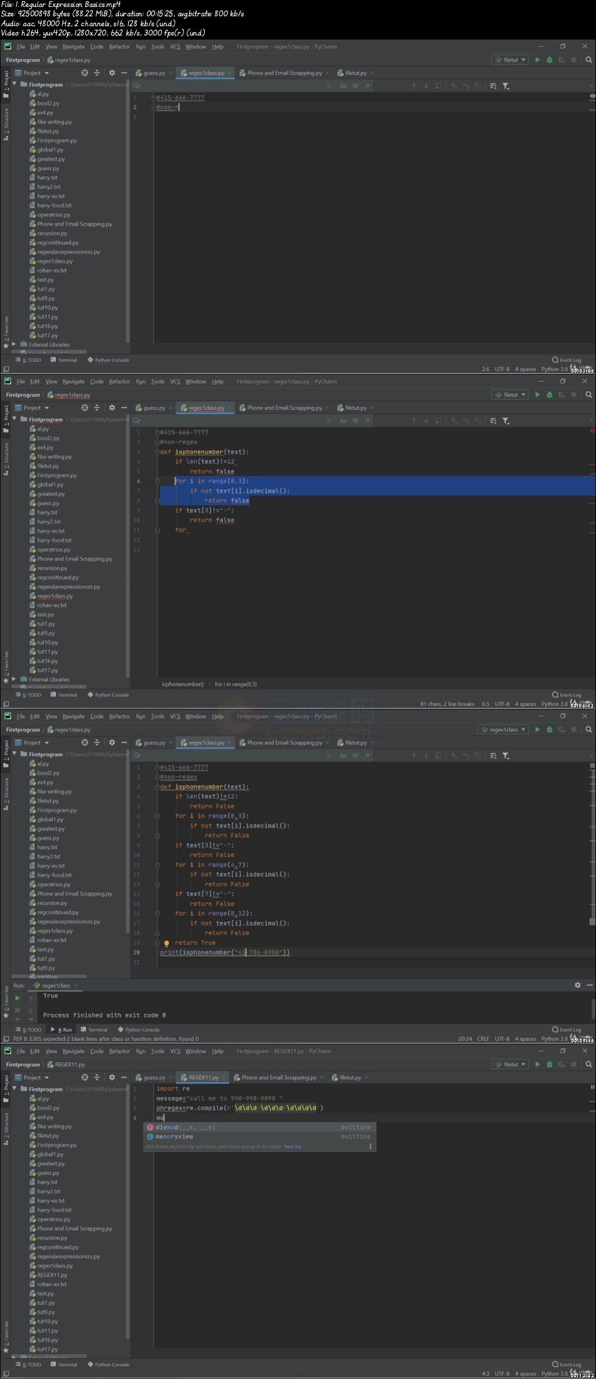Toggle the Regex option above the unfinished '#non-r' line
The image size is (596, 1379).
tap(367, 86)
